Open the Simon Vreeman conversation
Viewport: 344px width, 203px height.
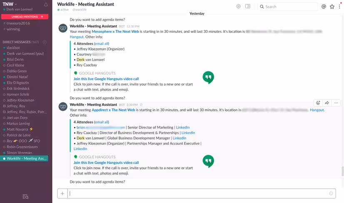[x=19, y=153]
